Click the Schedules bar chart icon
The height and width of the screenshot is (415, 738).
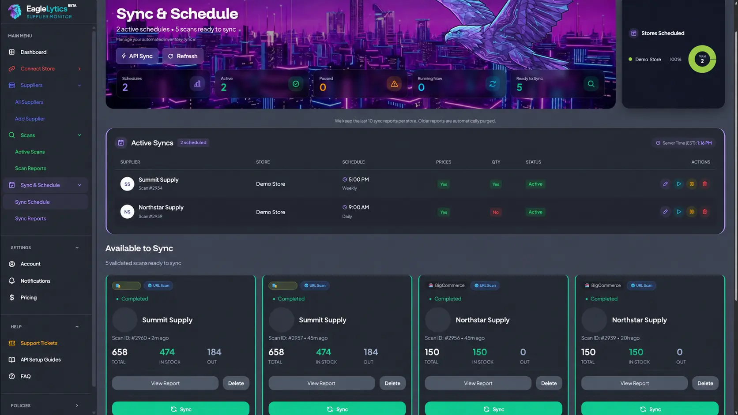coord(197,84)
